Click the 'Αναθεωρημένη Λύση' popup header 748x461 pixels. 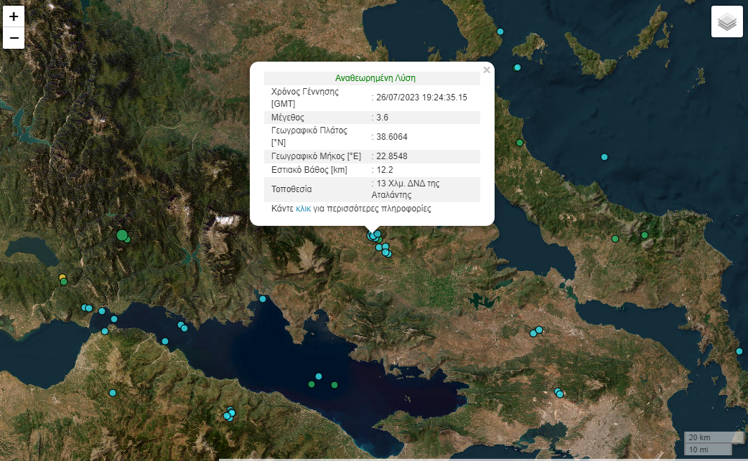pyautogui.click(x=375, y=78)
